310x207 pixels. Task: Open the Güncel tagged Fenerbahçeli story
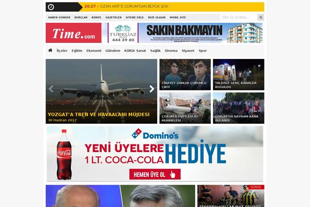click(x=231, y=196)
